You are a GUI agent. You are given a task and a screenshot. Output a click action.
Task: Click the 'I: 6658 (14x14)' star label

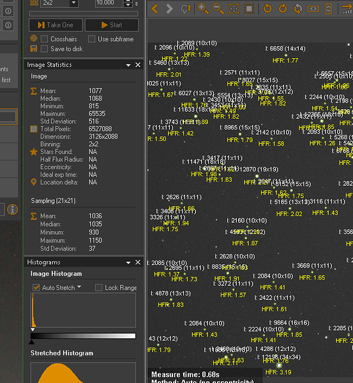click(285, 49)
